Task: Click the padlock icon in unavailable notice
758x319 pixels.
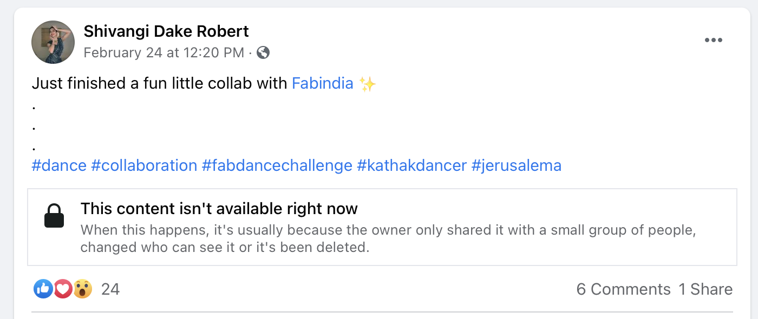Action: [54, 216]
